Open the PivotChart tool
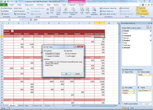The height and width of the screenshot is (110, 153). coord(124,8)
